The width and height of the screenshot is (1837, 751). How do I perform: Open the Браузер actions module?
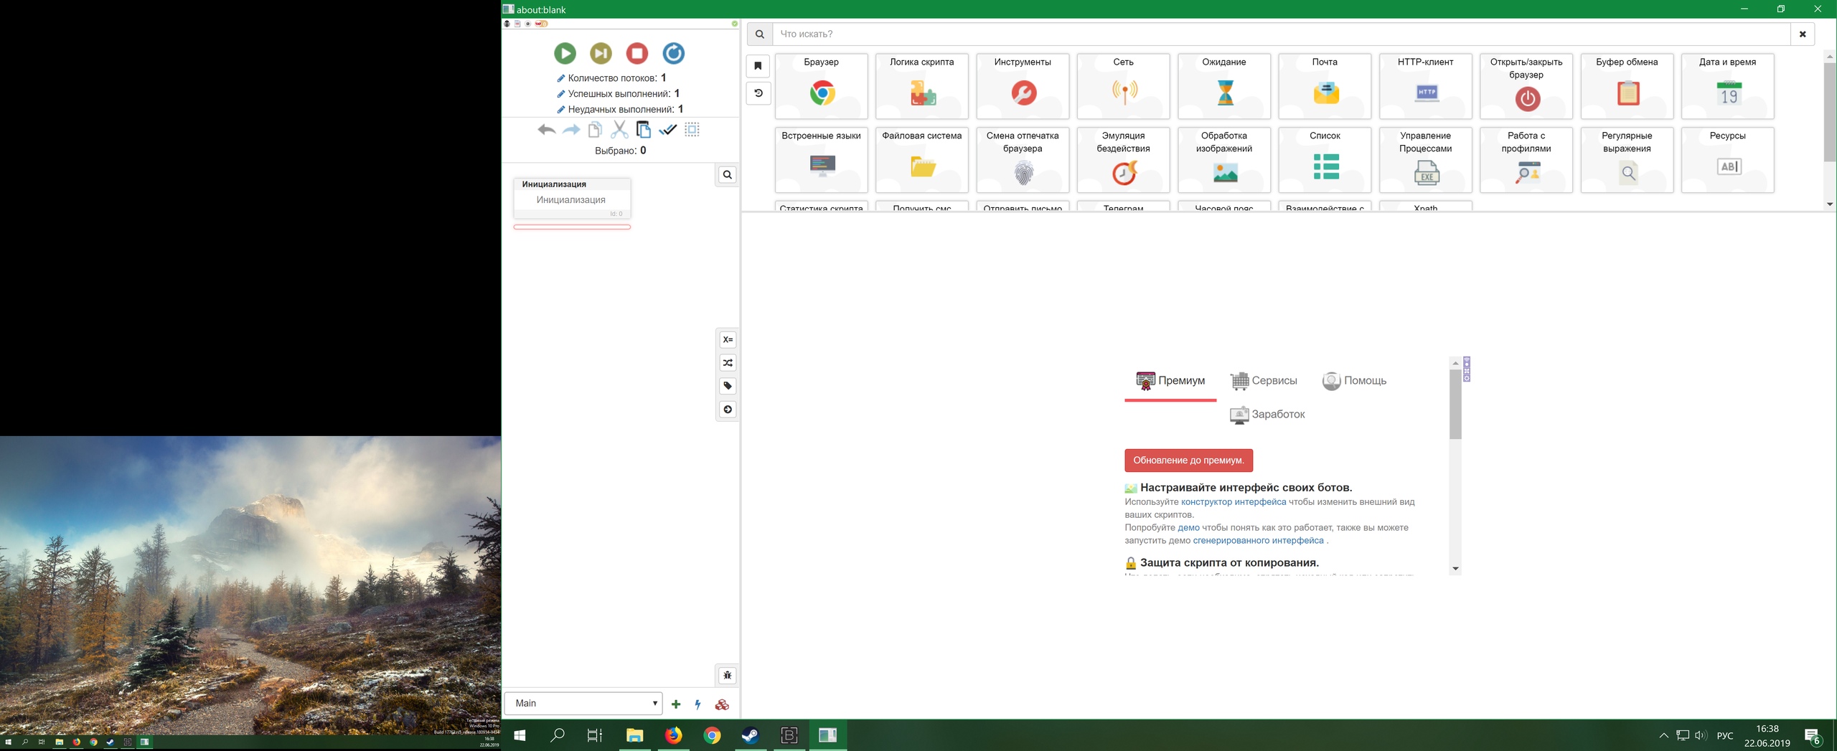pyautogui.click(x=821, y=86)
